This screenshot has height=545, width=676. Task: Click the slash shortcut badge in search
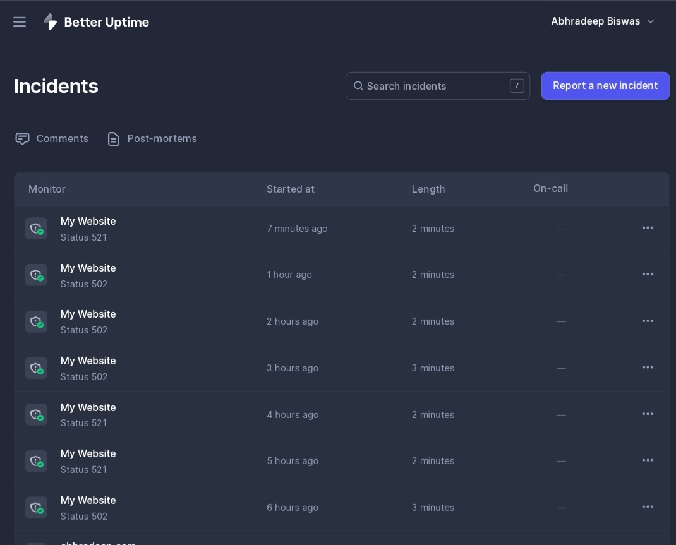click(517, 86)
